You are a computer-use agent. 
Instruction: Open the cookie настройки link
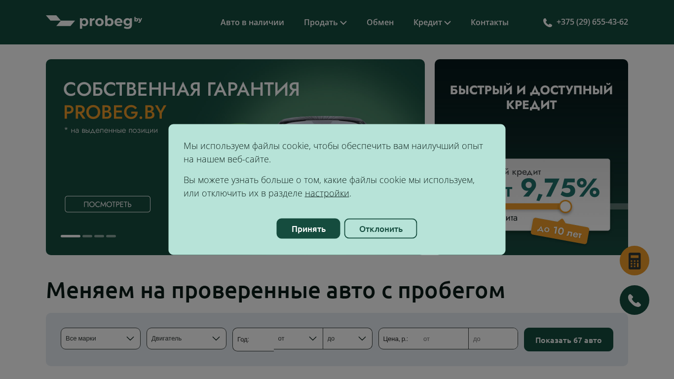tap(327, 193)
